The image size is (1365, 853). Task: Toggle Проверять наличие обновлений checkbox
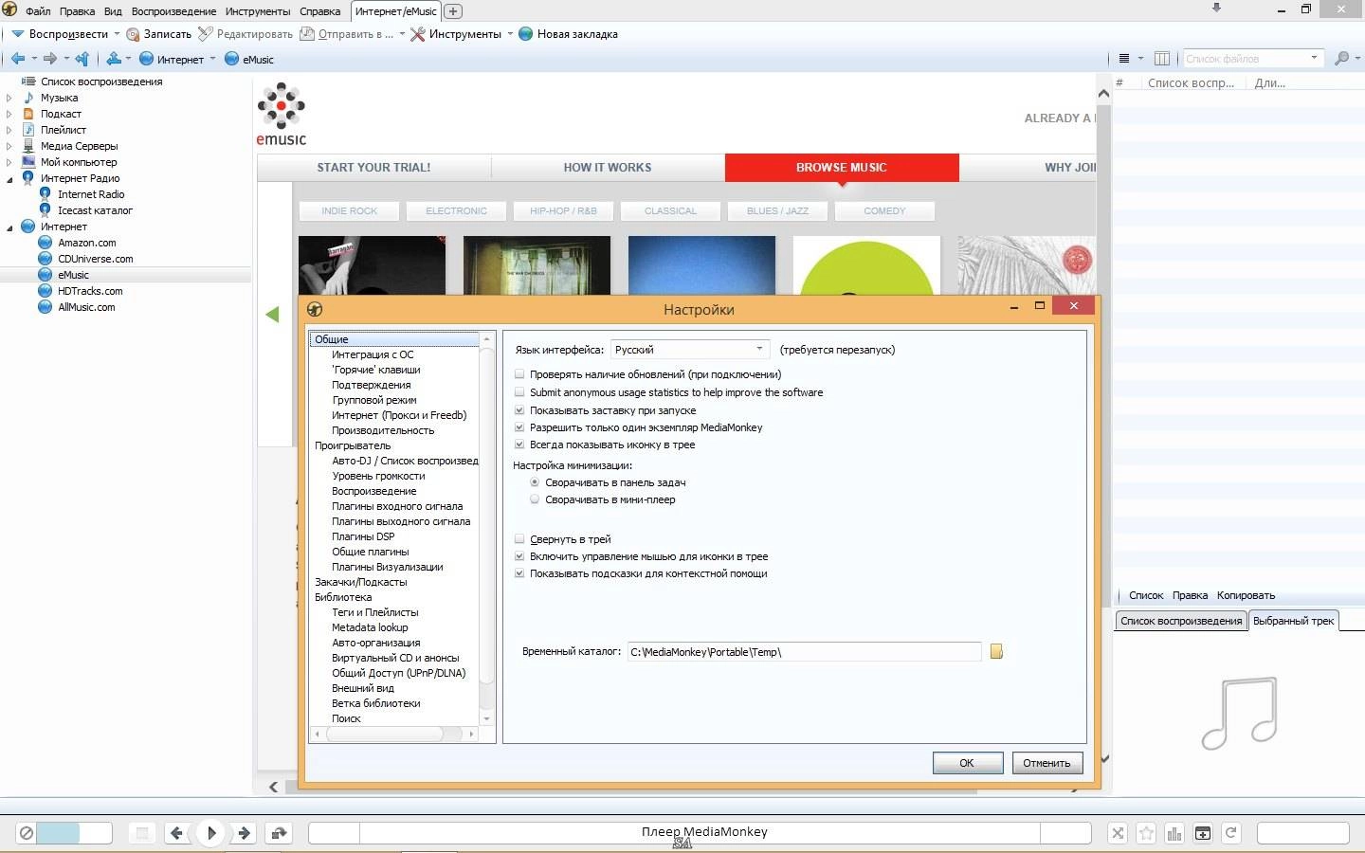coord(519,374)
